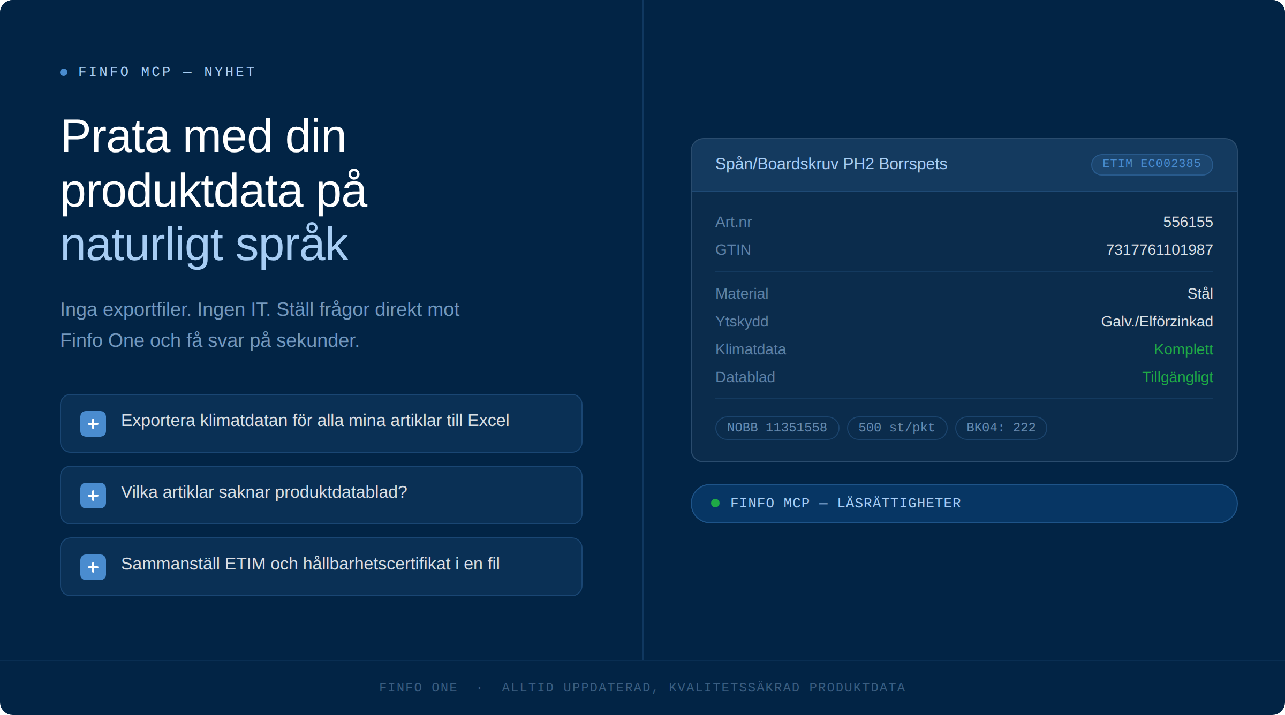
Task: Click plus icon beside Sammanställ ETIM prompt
Action: [x=93, y=567]
